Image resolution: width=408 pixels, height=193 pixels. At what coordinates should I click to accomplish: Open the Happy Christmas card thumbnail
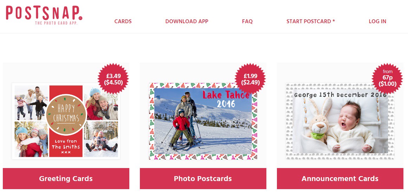[x=66, y=121]
